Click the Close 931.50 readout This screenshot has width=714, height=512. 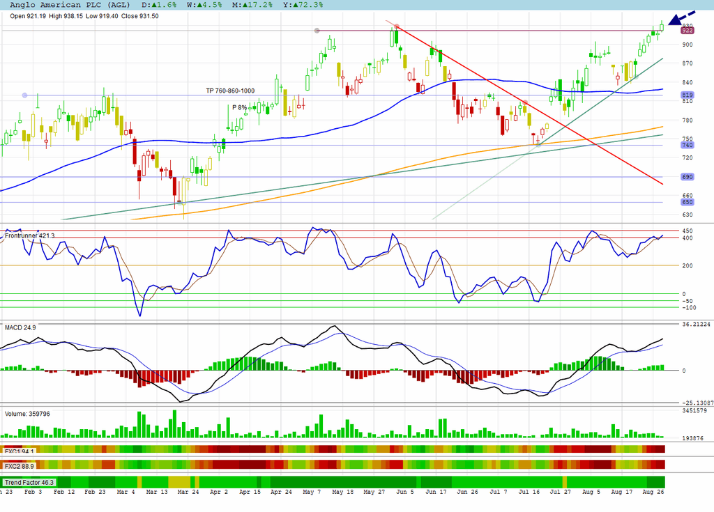tap(139, 16)
